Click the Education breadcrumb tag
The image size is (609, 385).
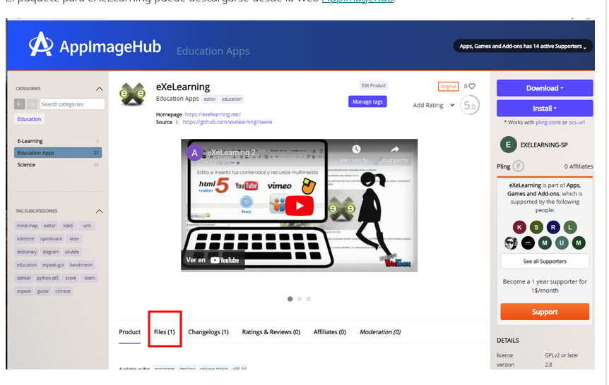click(29, 119)
